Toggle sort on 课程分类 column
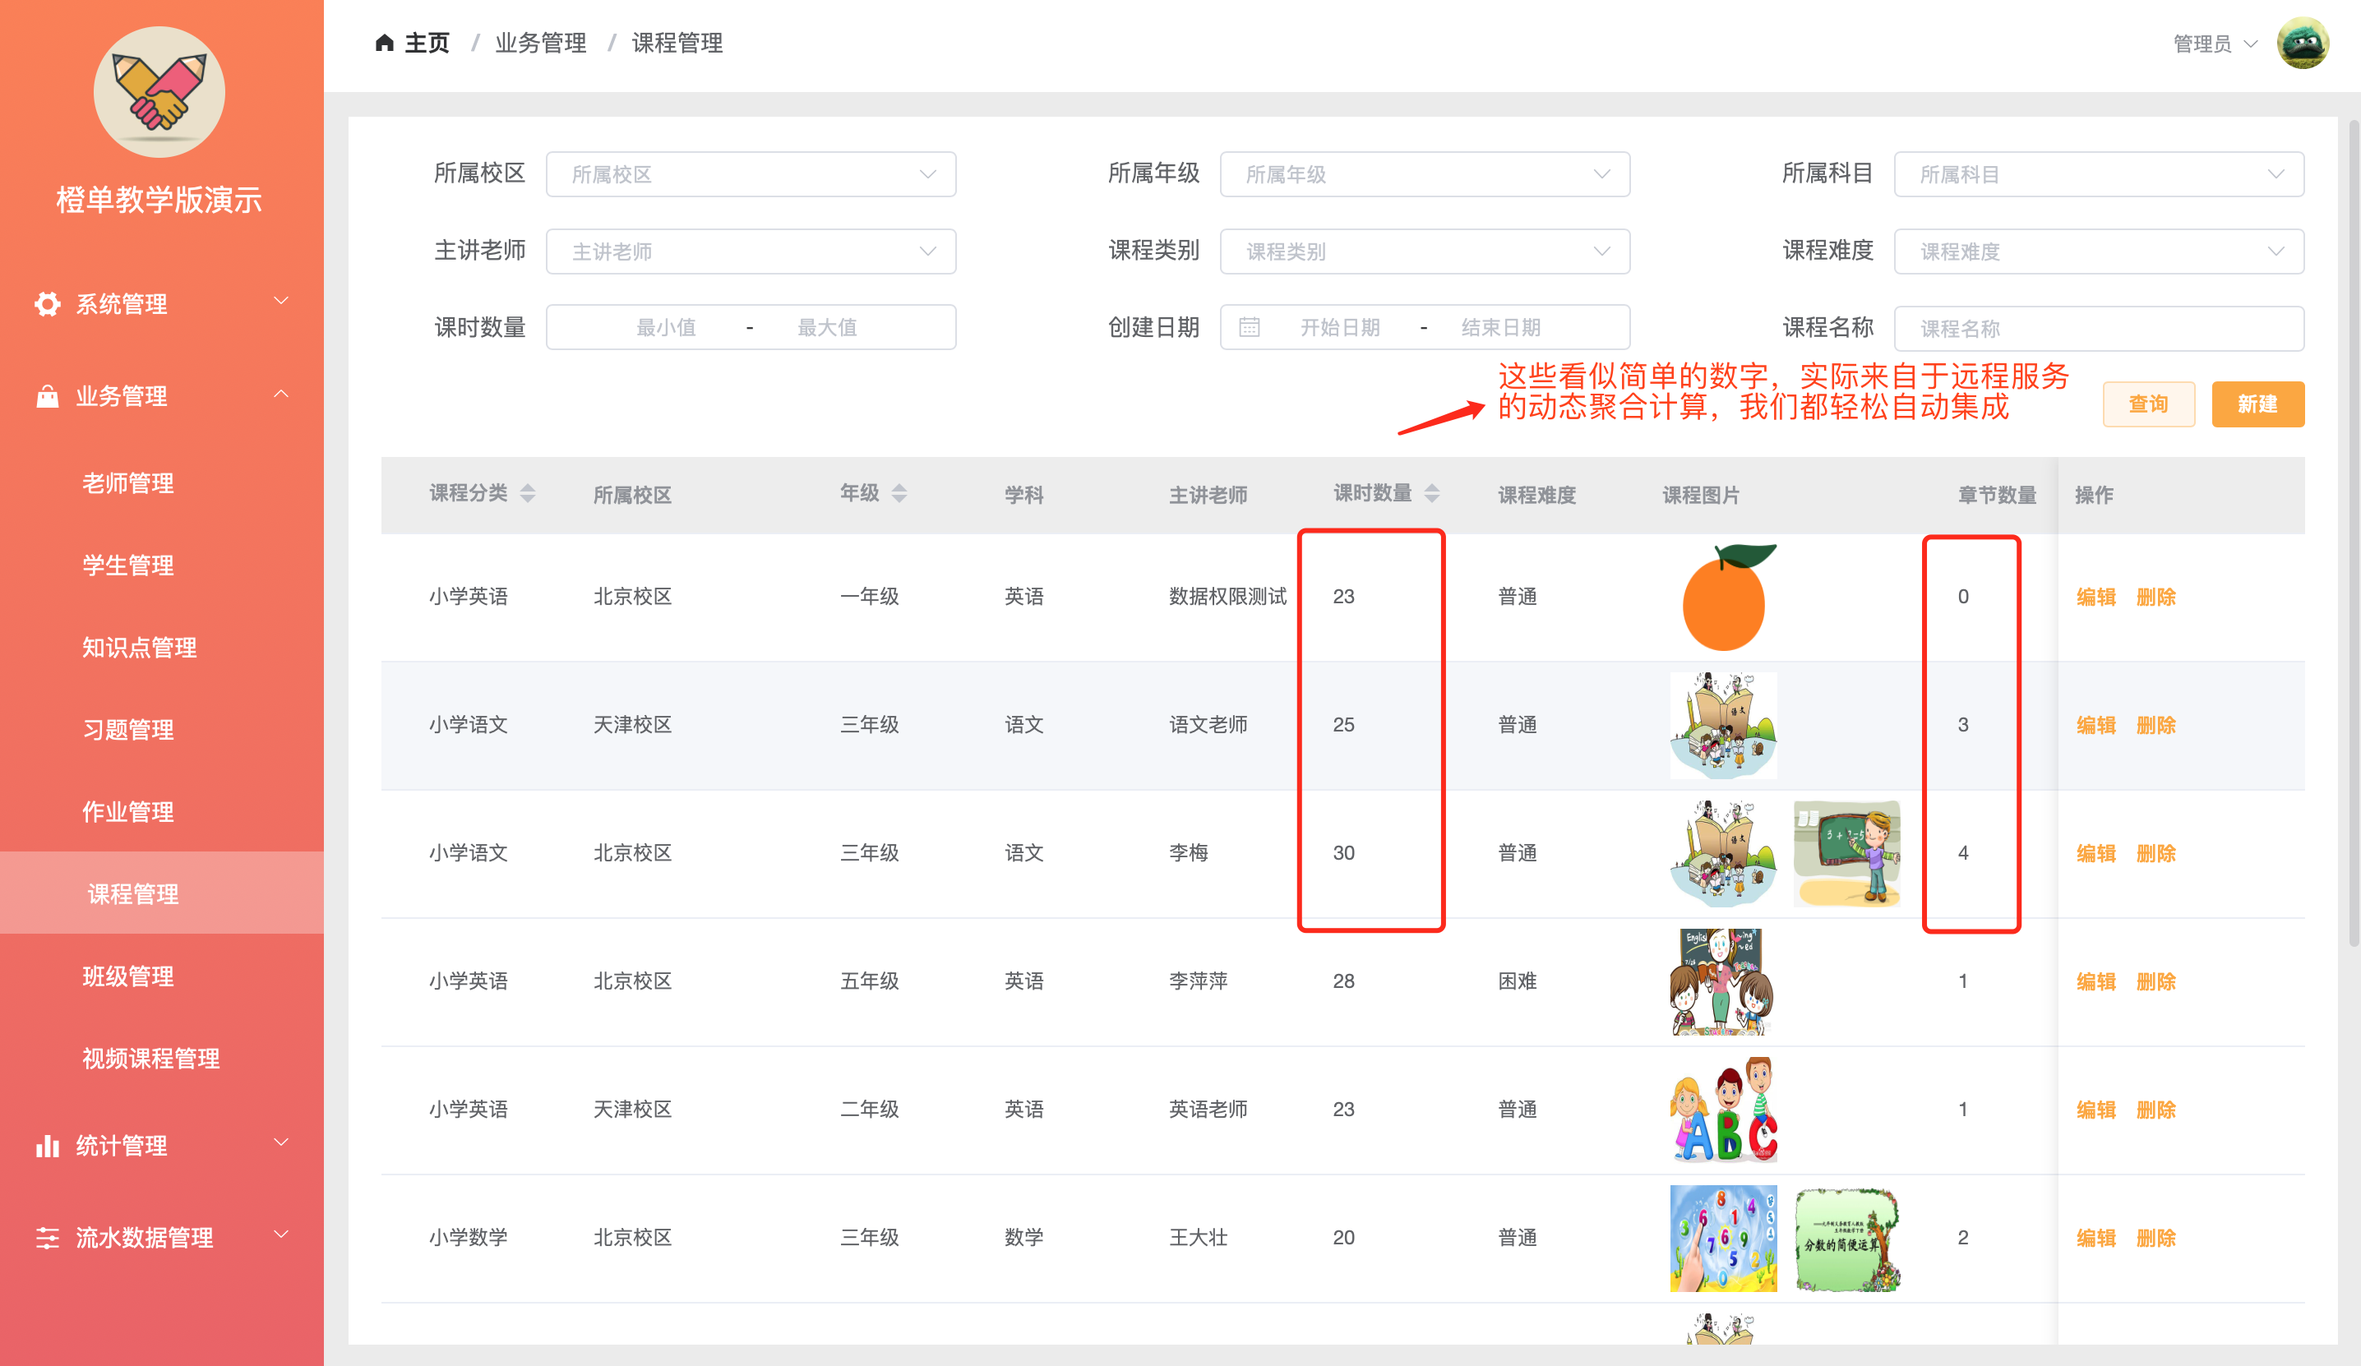 [528, 493]
